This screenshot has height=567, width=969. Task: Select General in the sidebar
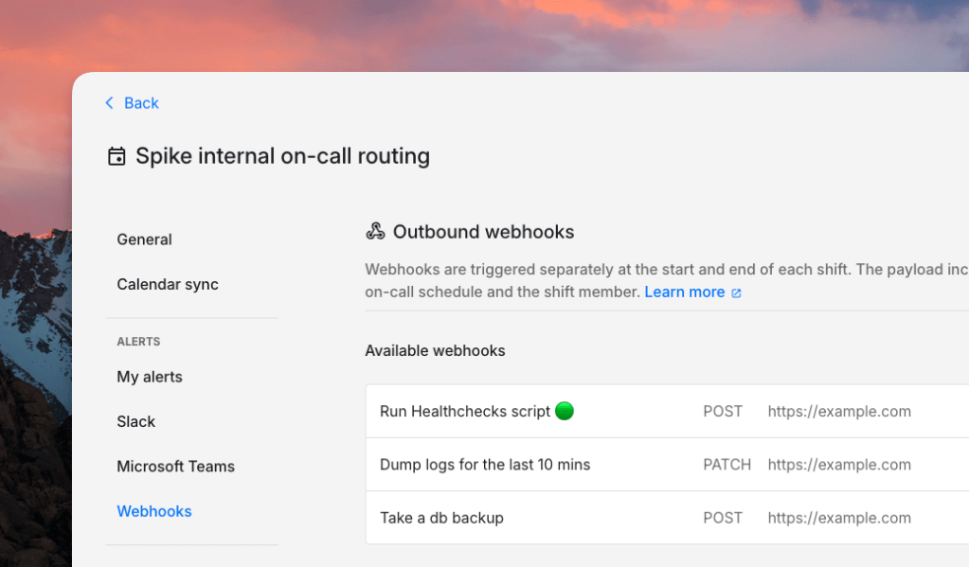(x=144, y=239)
